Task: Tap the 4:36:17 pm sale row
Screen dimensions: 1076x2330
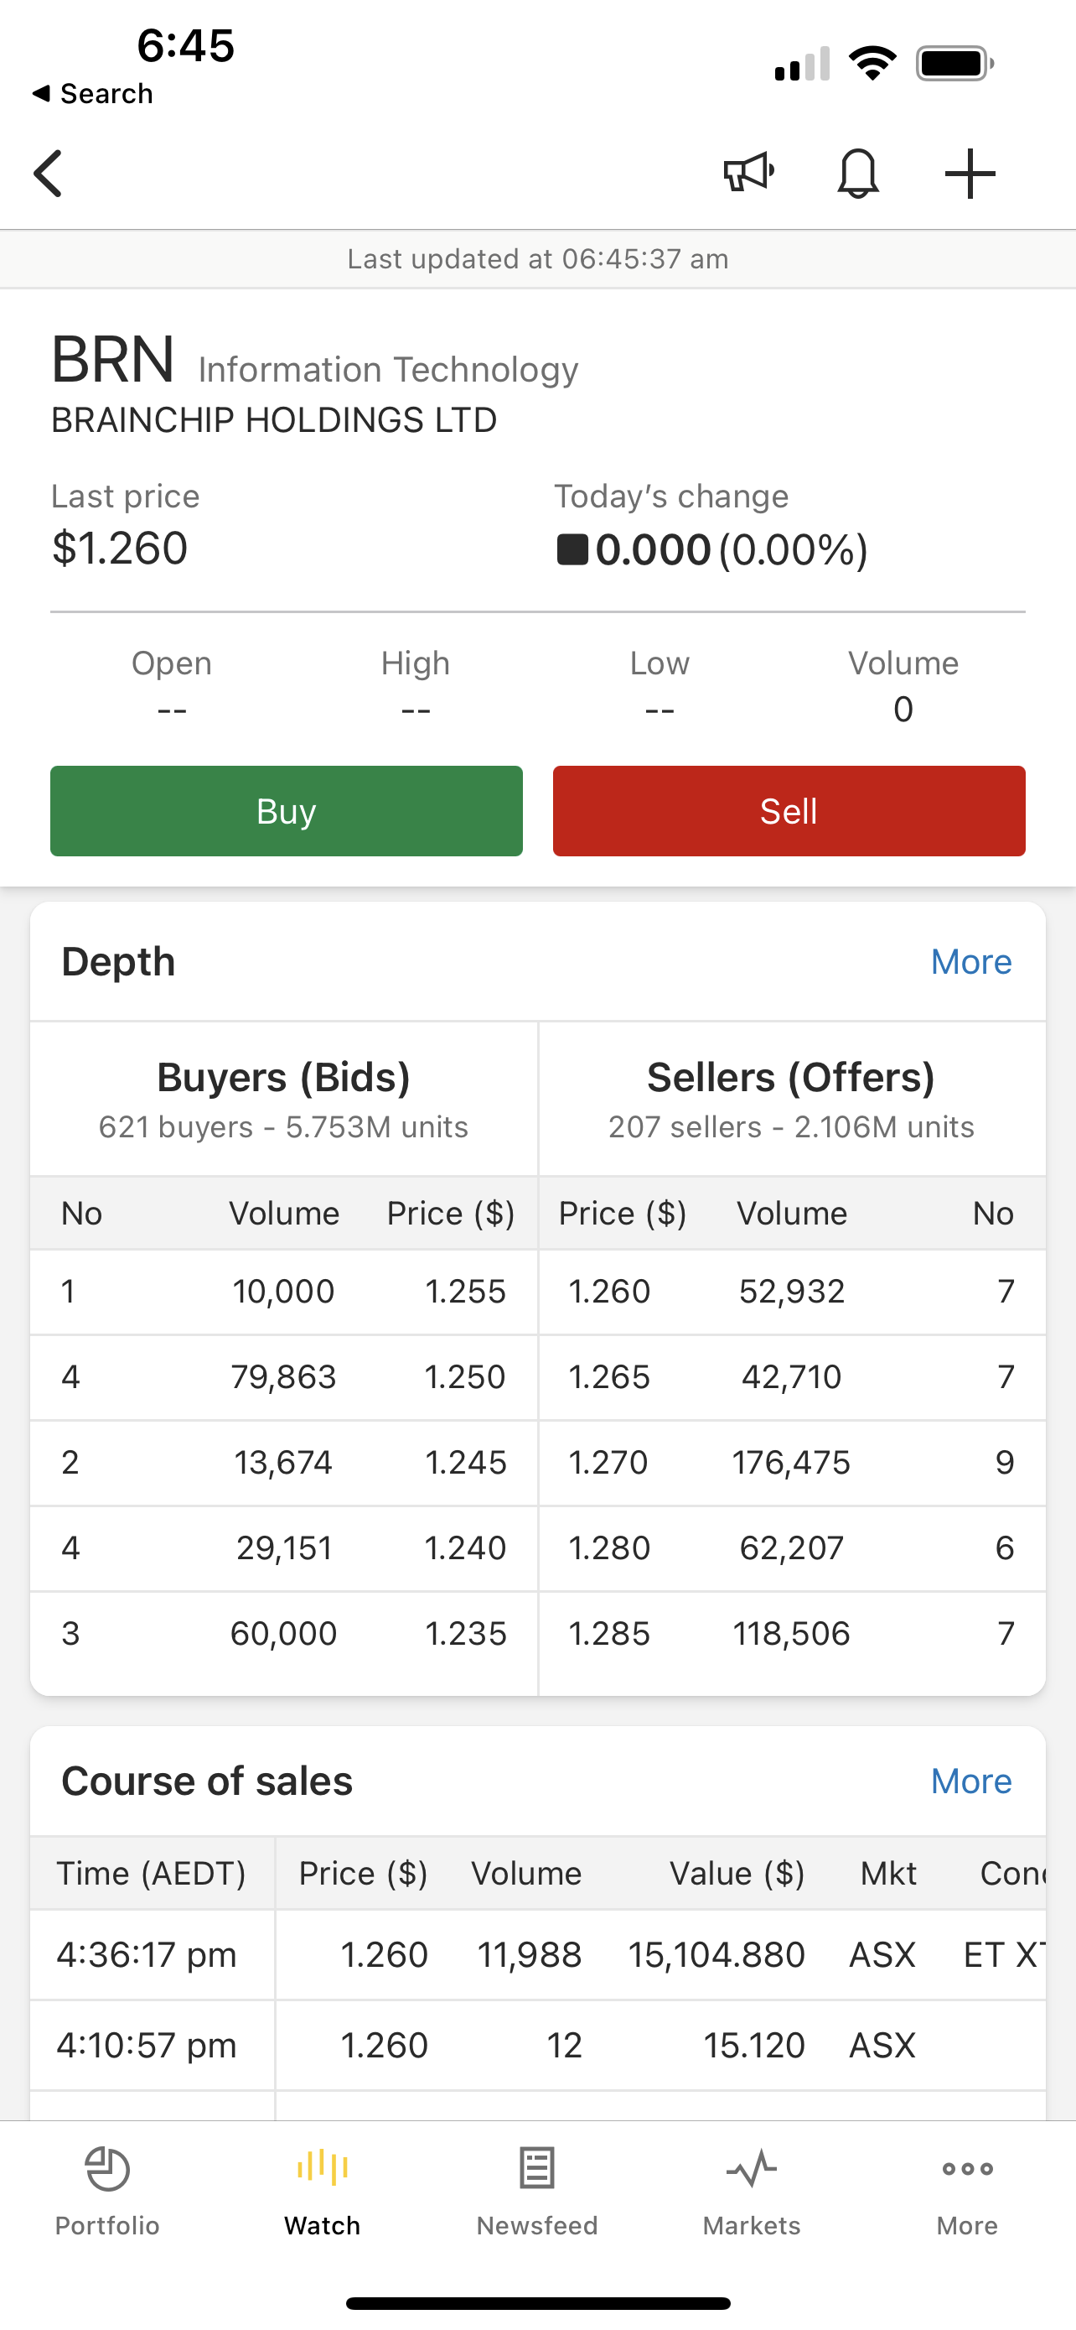Action: pos(536,1954)
